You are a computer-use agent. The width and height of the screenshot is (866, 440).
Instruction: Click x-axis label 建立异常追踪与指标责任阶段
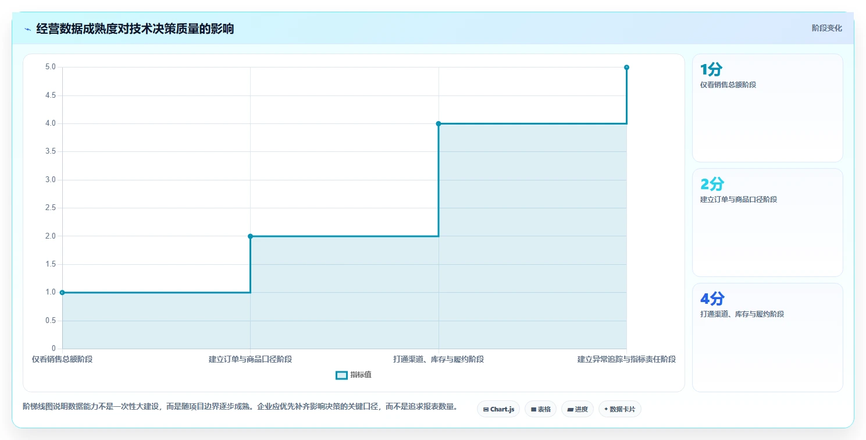point(626,359)
